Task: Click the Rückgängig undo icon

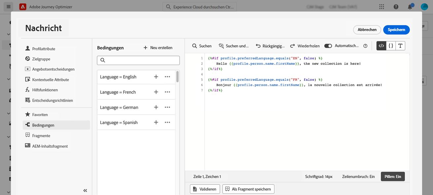Action: (258, 46)
